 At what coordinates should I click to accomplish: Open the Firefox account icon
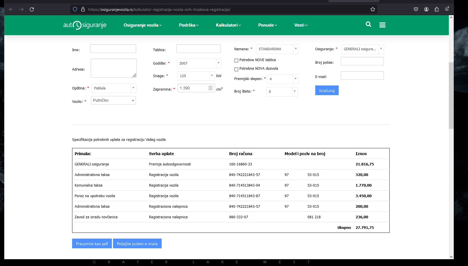(x=426, y=9)
